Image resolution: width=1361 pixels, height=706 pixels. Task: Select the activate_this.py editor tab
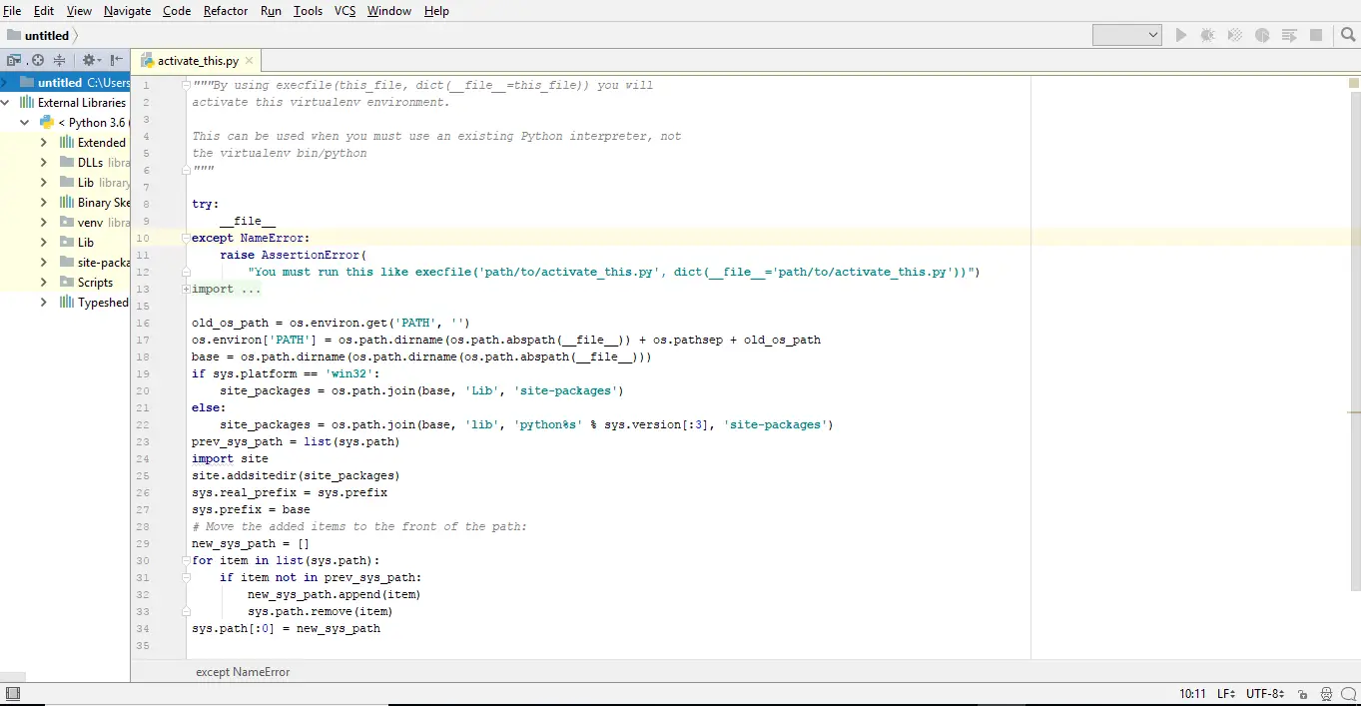pyautogui.click(x=198, y=61)
